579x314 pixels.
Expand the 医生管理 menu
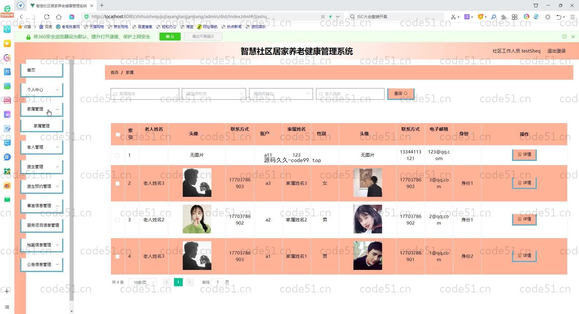pos(42,167)
